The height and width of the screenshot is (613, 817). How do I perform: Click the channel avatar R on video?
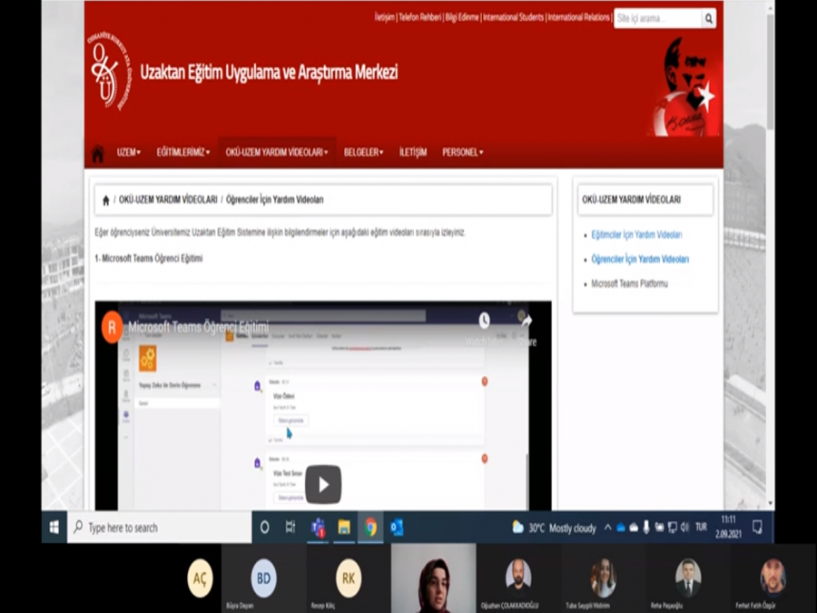(112, 327)
